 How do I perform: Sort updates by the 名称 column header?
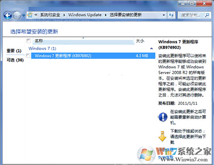tap(83, 41)
